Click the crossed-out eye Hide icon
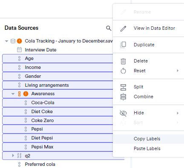184x168 pixels. coord(123,113)
